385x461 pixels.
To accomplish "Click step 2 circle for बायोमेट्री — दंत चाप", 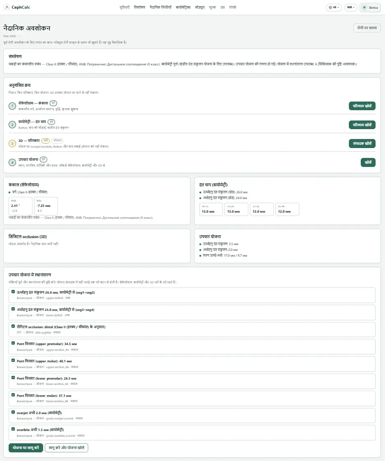I will (x=12, y=125).
